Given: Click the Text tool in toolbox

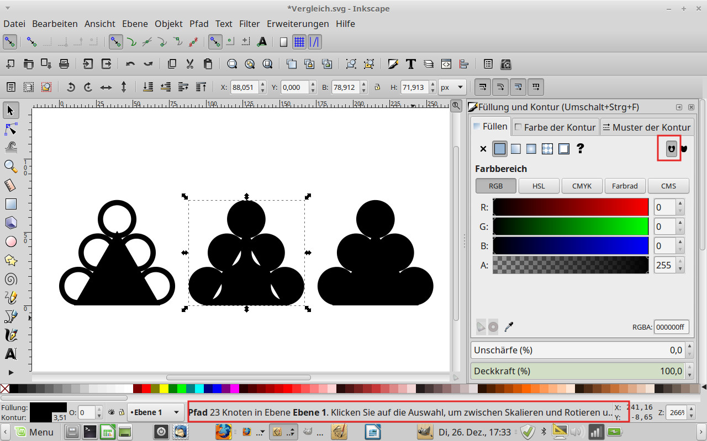Looking at the screenshot, I should click(11, 353).
